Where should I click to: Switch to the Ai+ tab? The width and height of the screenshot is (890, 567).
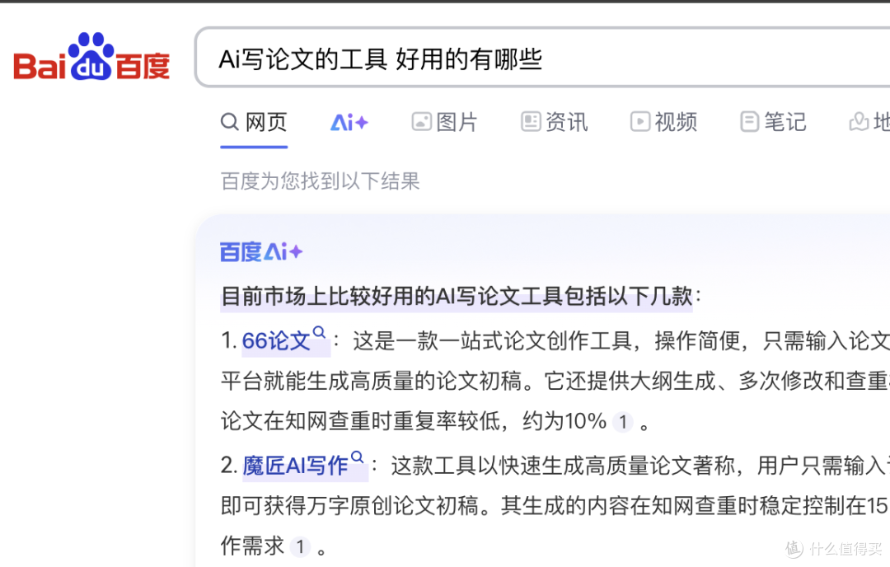(x=349, y=122)
